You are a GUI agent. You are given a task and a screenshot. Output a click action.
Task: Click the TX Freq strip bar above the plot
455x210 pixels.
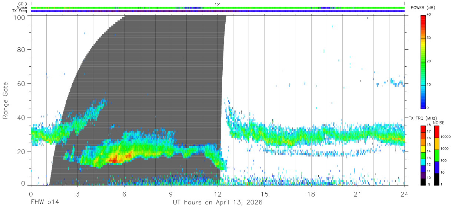click(218, 11)
